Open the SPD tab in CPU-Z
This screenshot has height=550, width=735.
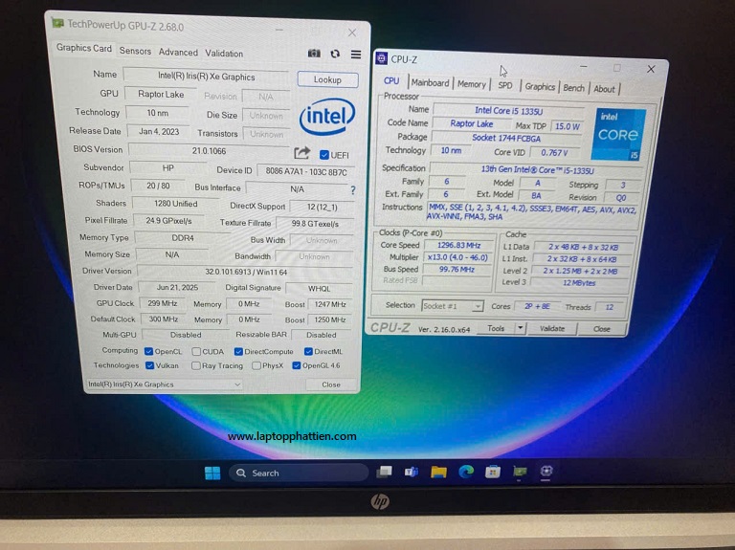[505, 86]
